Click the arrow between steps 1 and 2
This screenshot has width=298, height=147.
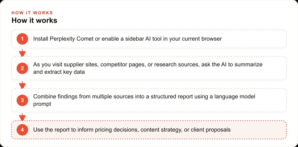click(x=22, y=53)
